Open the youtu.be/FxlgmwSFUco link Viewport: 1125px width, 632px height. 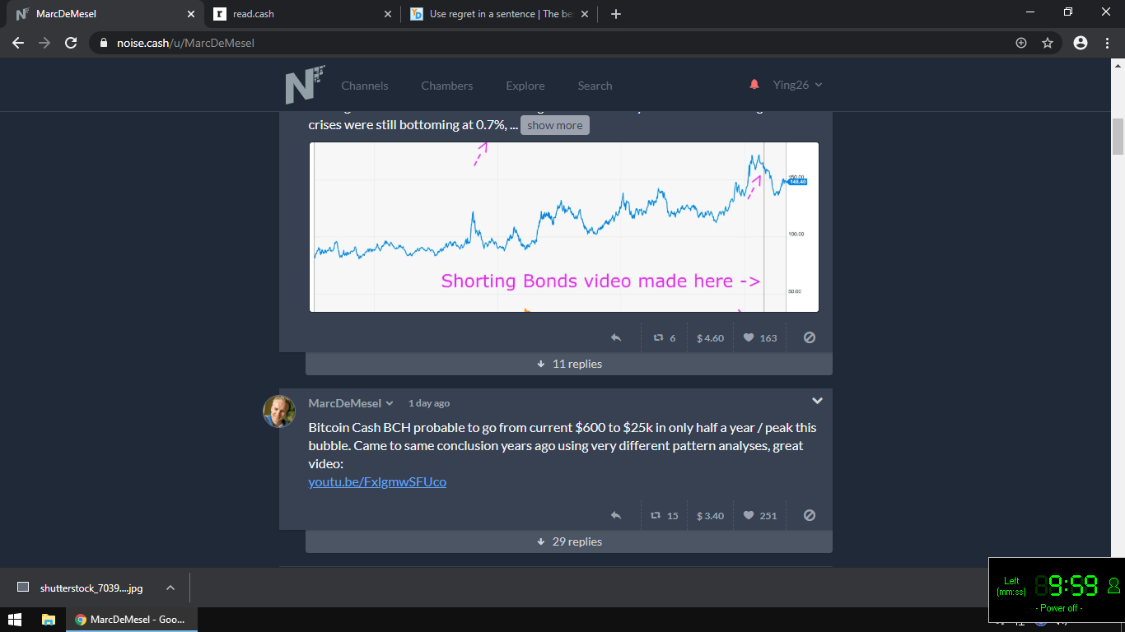pos(377,482)
